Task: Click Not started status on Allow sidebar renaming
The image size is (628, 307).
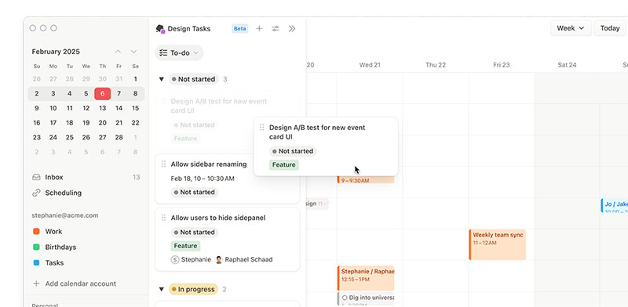Action: click(194, 192)
